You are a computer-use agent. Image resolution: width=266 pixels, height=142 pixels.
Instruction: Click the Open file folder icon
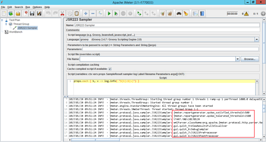(18, 13)
